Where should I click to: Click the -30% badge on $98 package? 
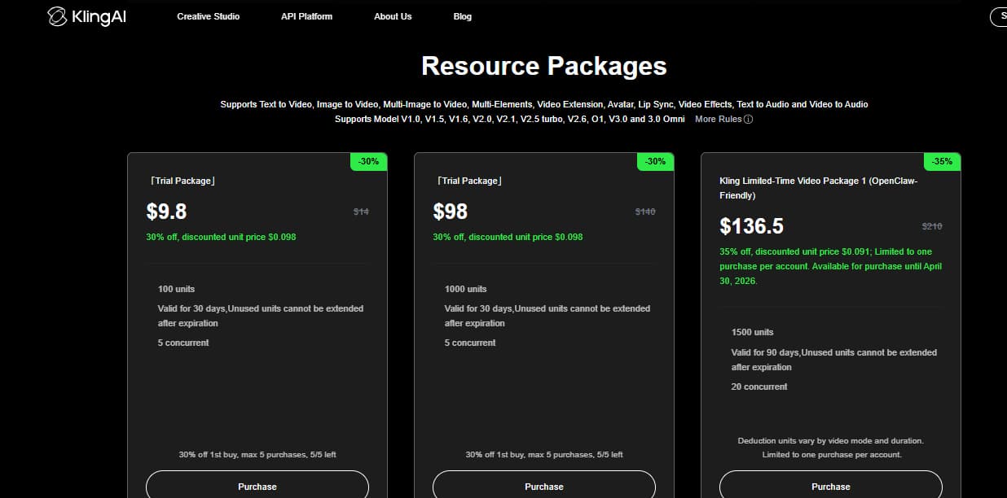655,161
